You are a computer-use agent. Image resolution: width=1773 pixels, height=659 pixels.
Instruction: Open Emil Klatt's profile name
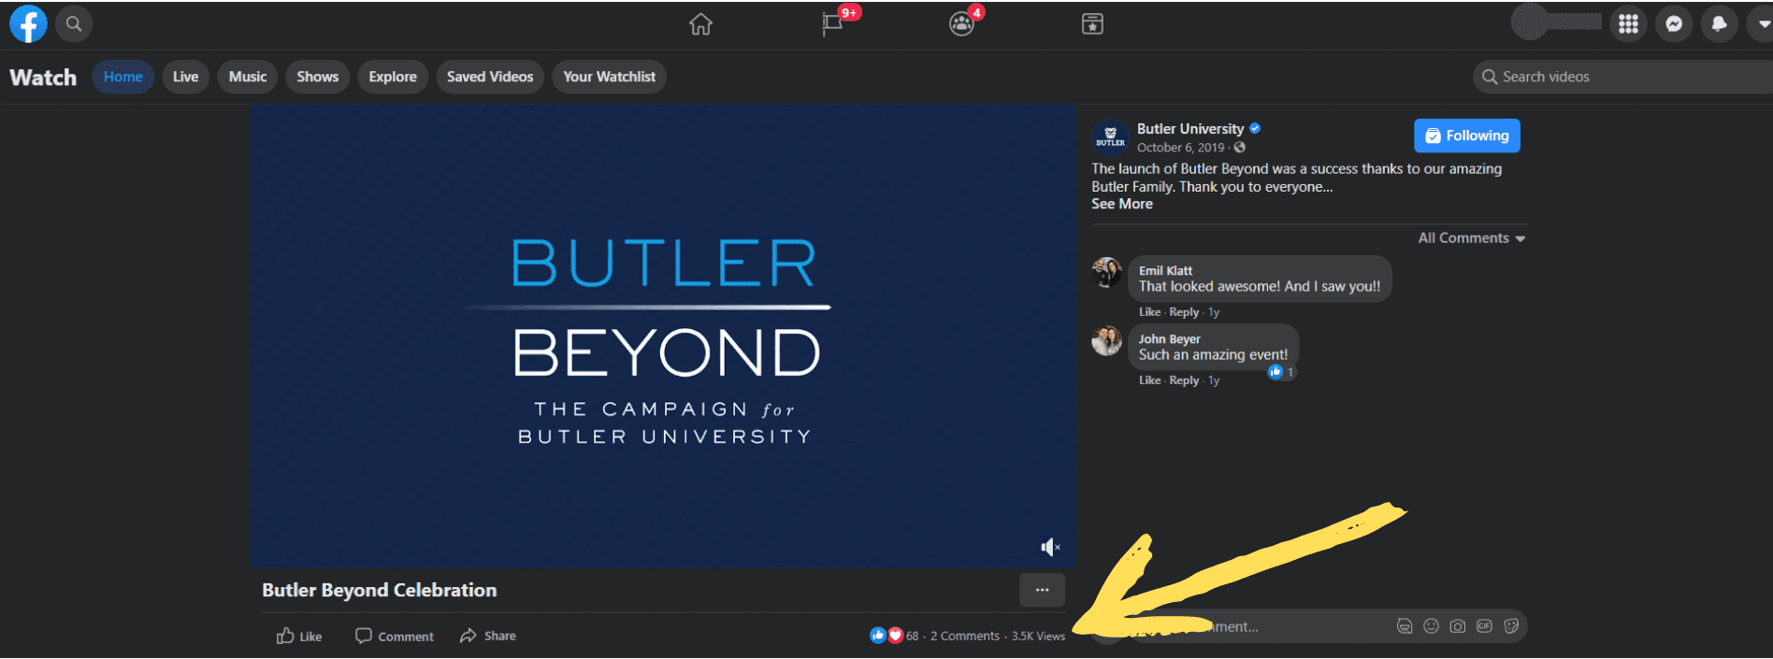[x=1165, y=270]
